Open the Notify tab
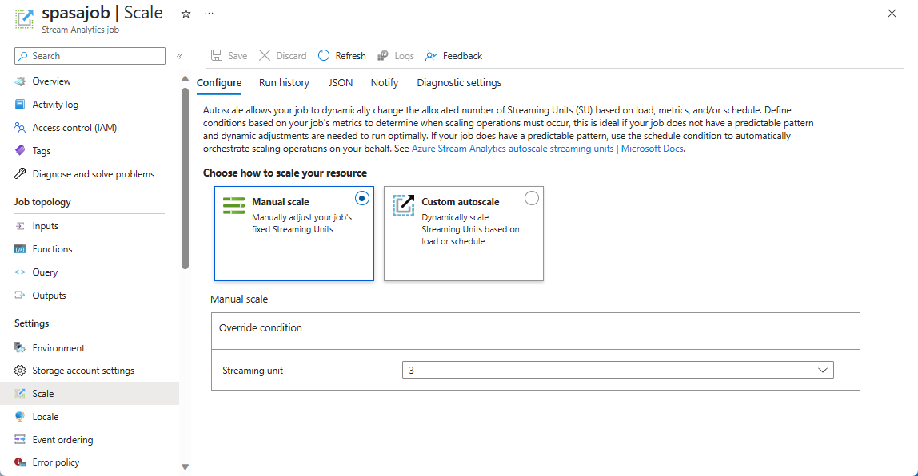This screenshot has width=918, height=476. (385, 83)
